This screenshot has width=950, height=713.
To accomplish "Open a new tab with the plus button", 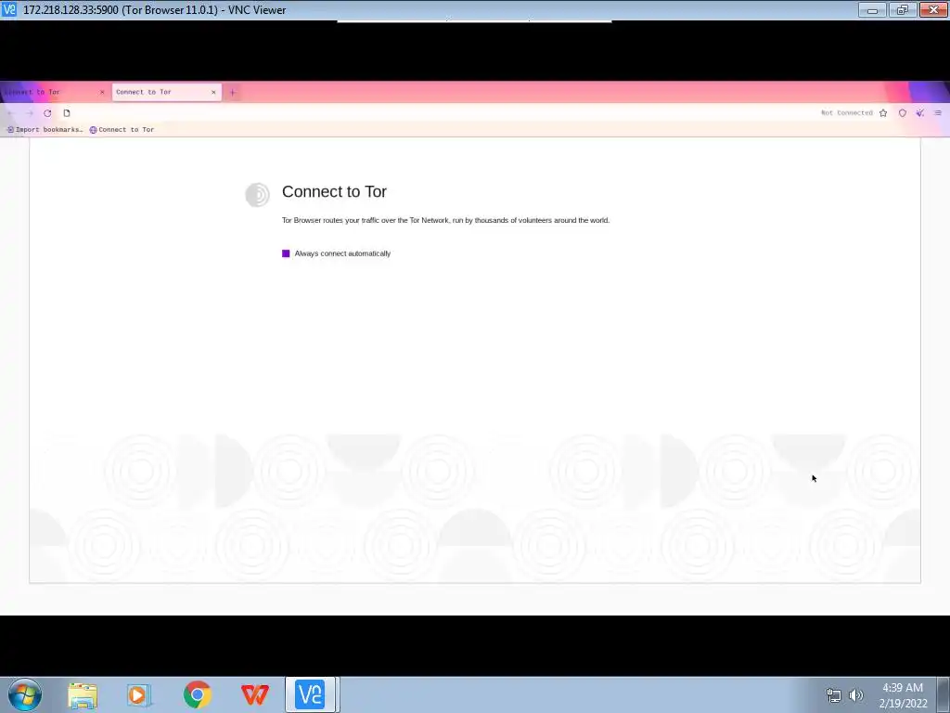I will 233,93.
